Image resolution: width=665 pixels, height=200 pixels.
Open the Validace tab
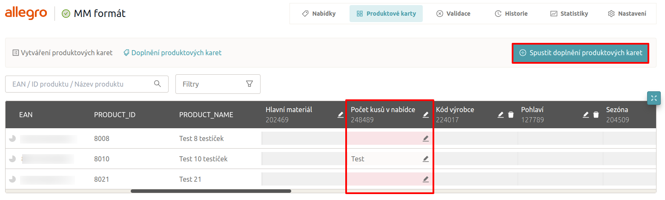pyautogui.click(x=453, y=14)
